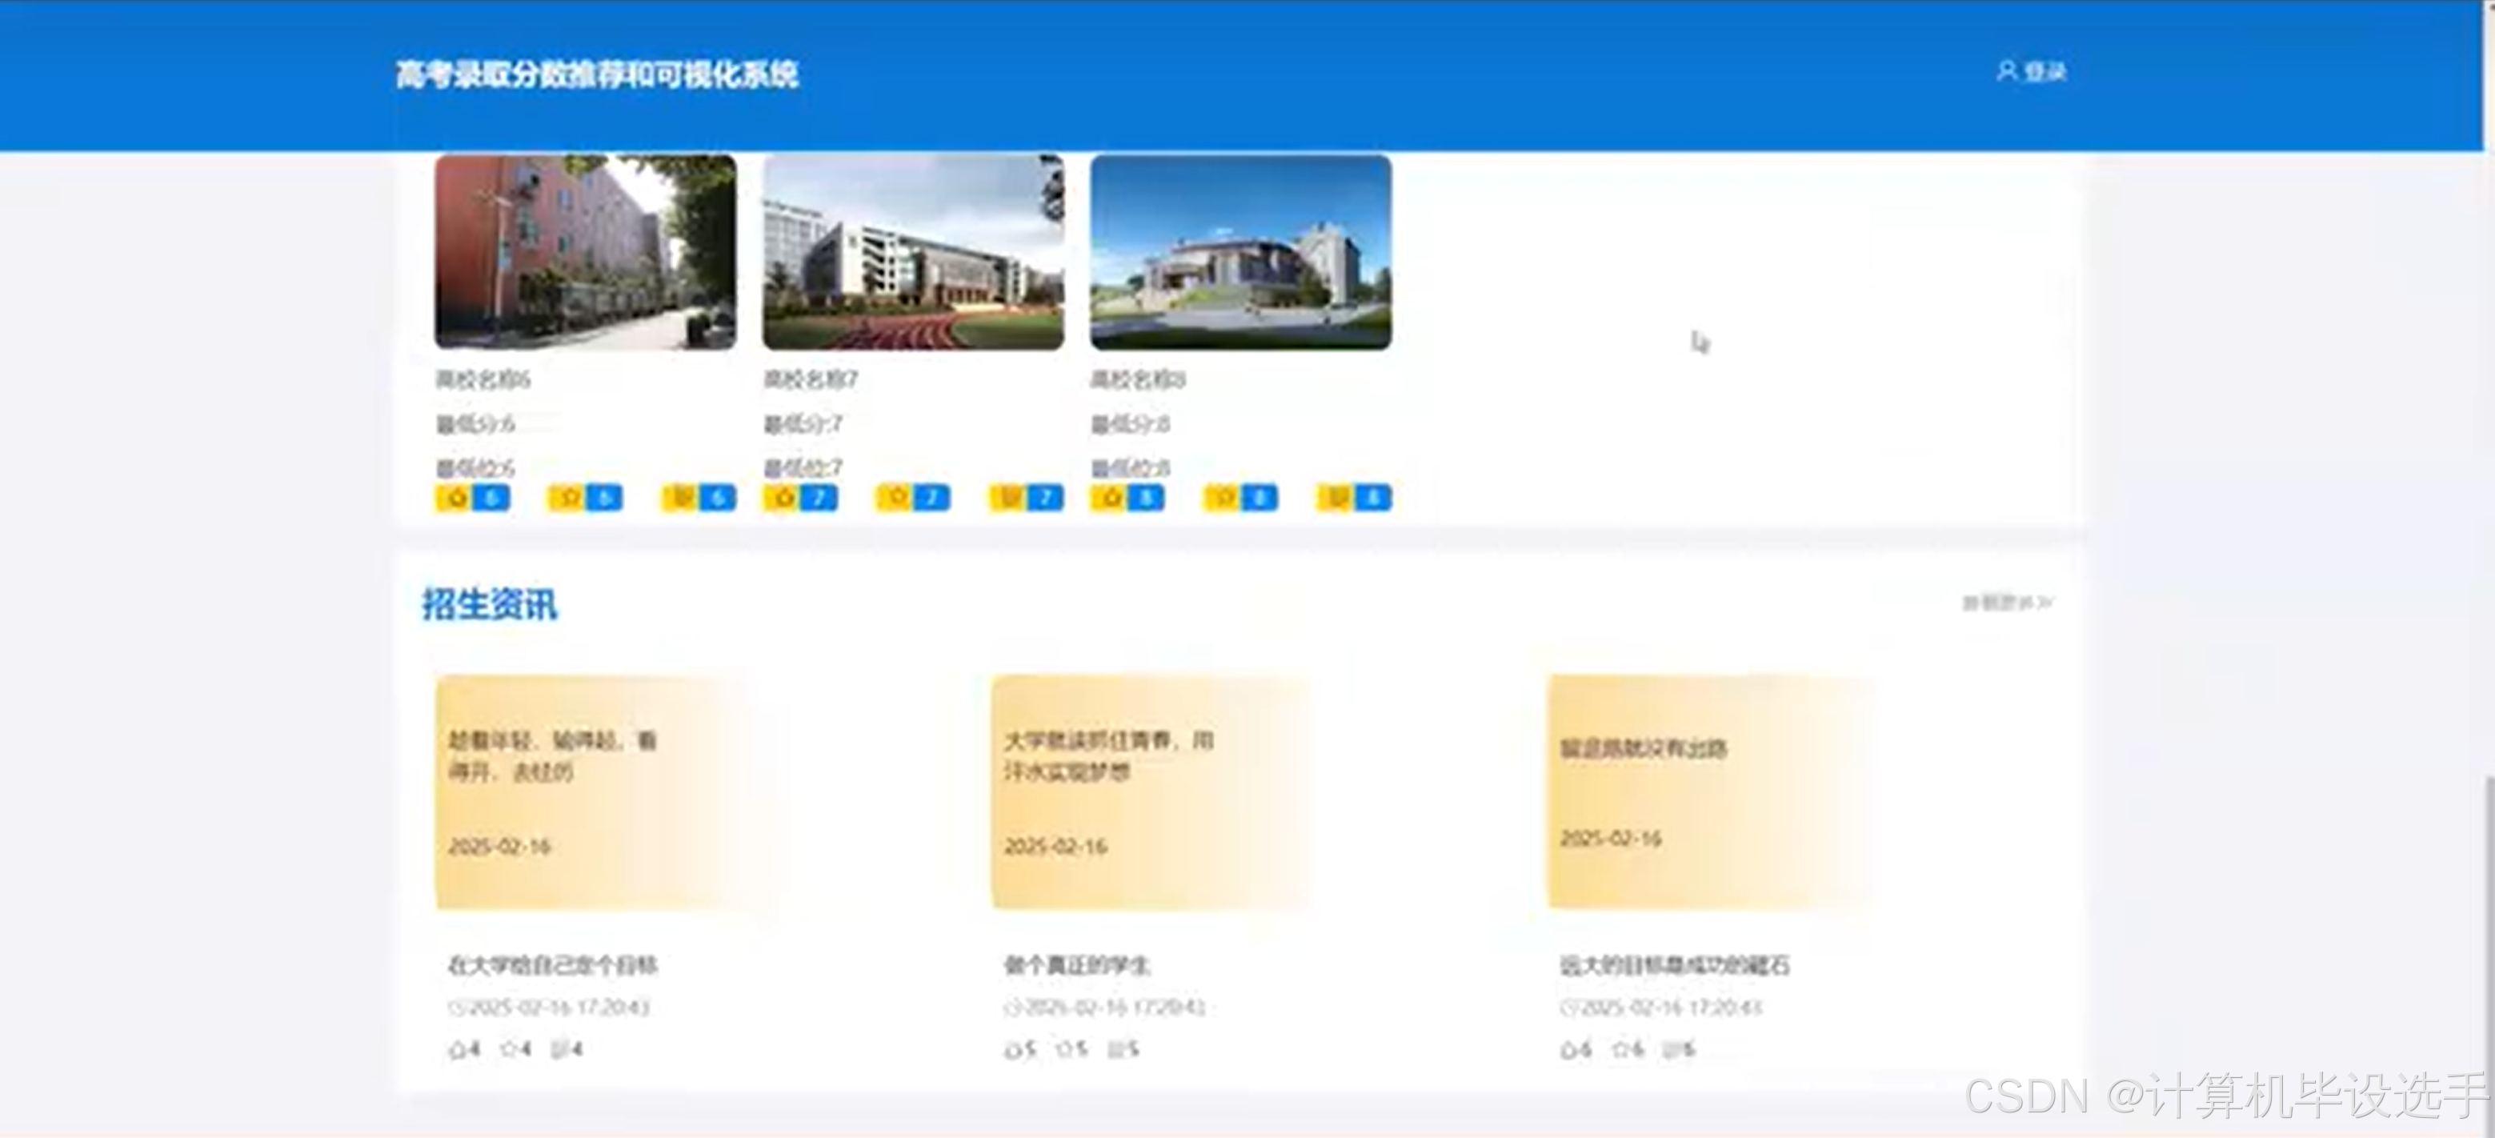
Task: Click the clock icon under 做个真正的学生
Action: coord(1011,1008)
